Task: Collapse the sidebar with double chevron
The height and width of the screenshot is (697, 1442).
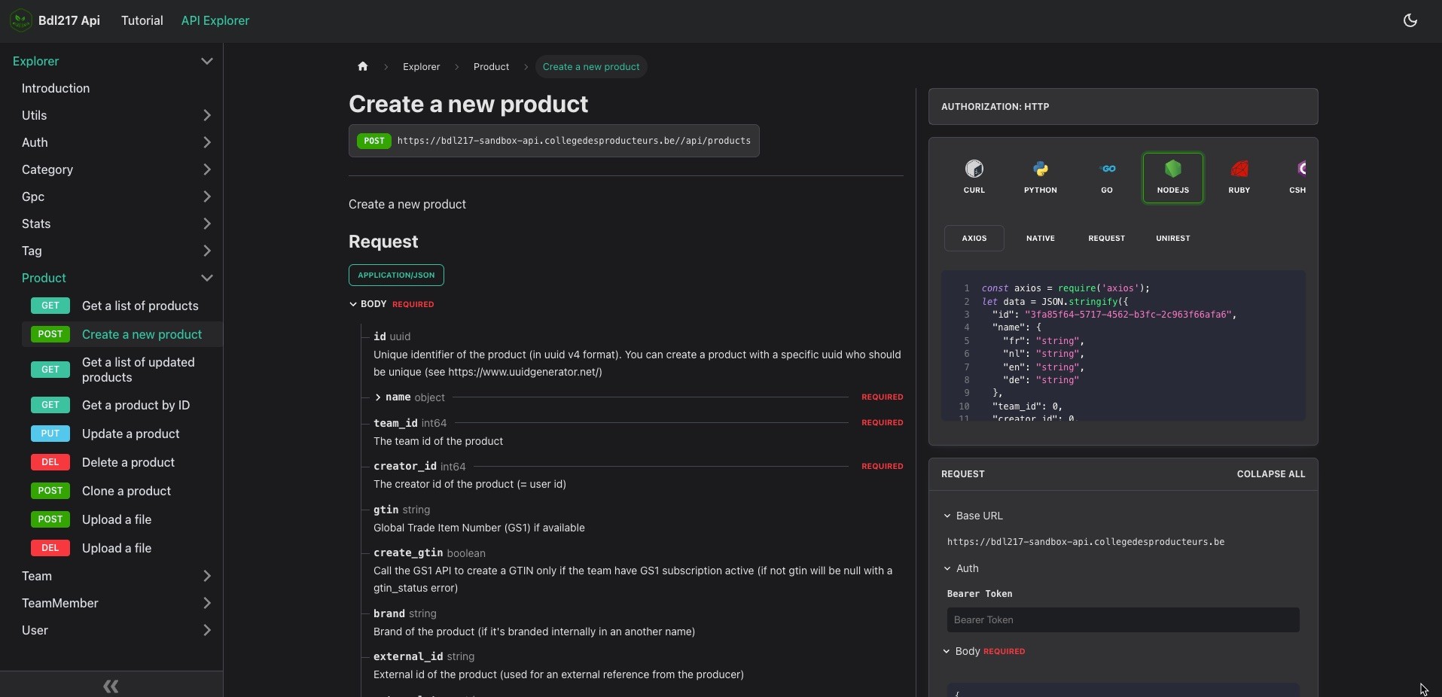Action: pyautogui.click(x=111, y=686)
